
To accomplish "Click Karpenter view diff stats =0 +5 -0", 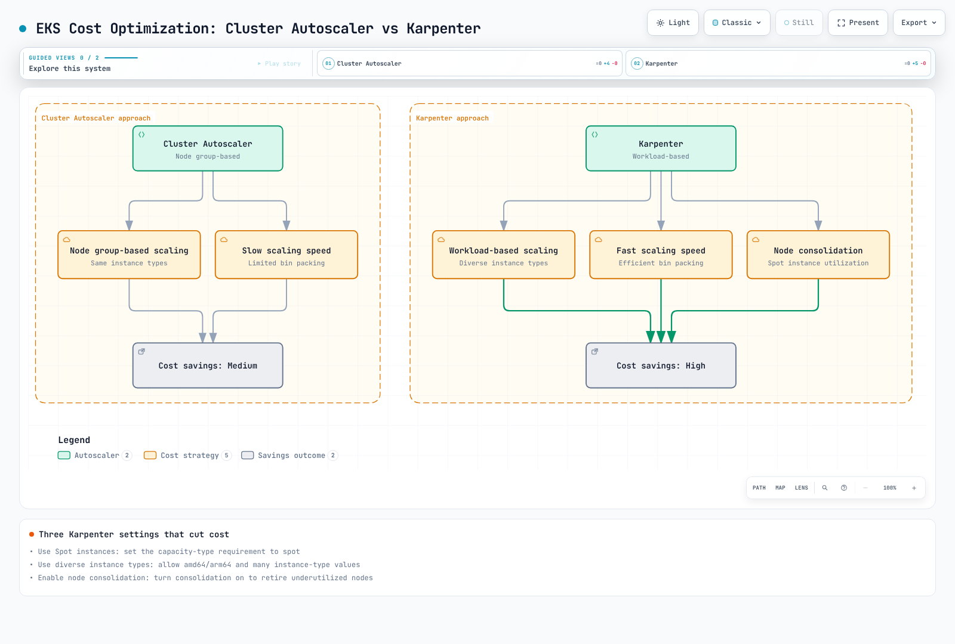I will coord(915,63).
